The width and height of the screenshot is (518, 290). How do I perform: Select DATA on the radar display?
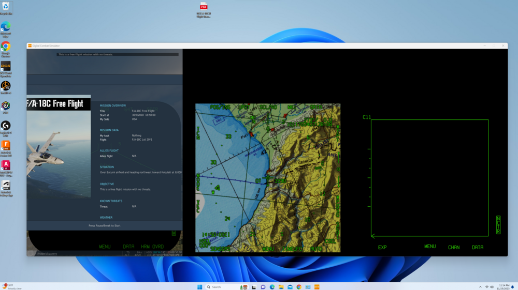(x=477, y=248)
